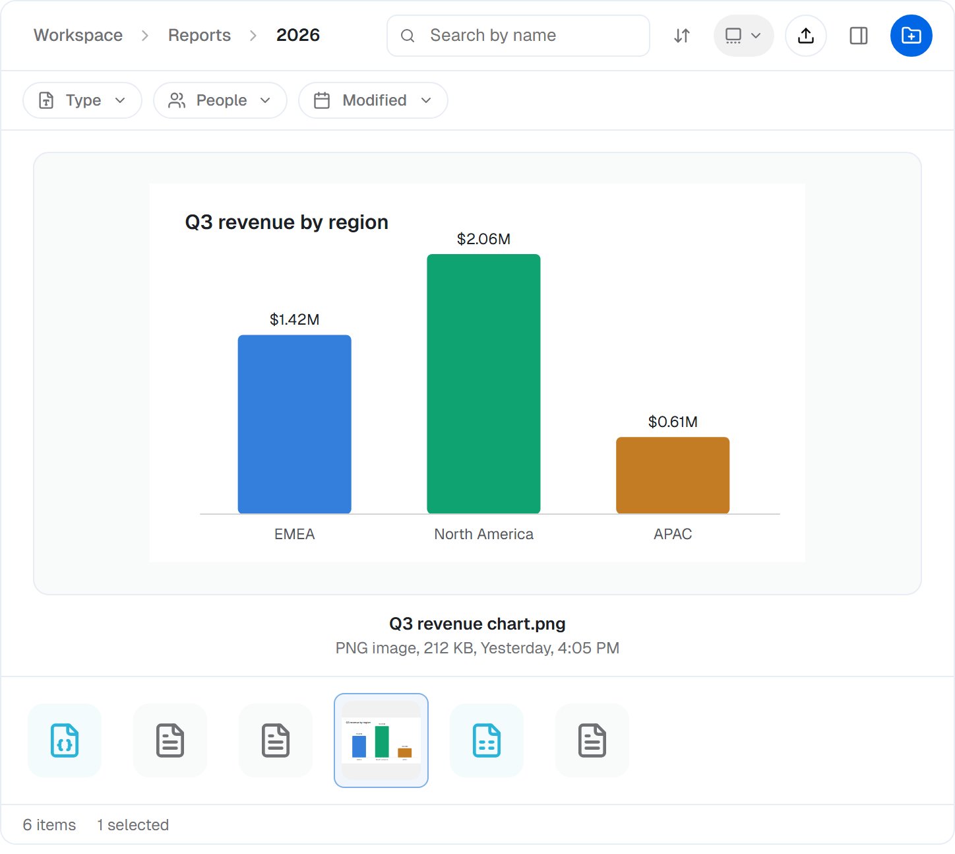
Task: Open the view mode dropdown
Action: [743, 36]
